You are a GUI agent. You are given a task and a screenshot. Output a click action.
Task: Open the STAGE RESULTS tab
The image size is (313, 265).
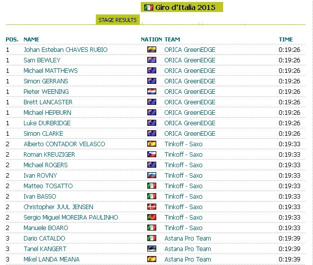pos(118,20)
